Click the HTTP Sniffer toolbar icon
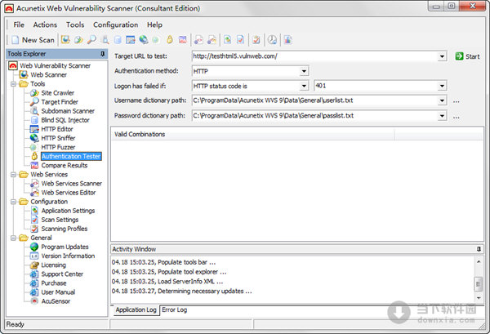Viewport: 490px width, 334px height. (144, 40)
